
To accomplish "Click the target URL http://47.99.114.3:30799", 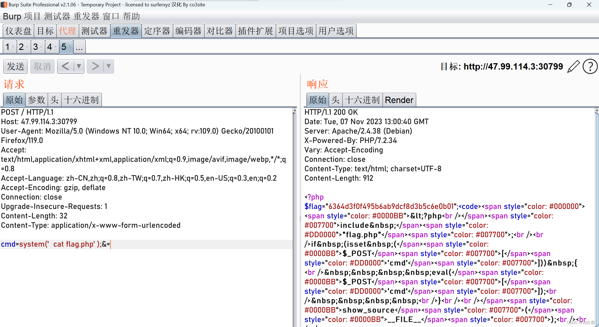I will point(513,67).
